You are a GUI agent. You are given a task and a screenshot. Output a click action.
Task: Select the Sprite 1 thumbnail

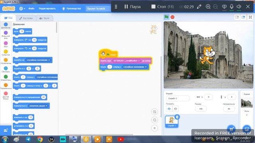(x=172, y=122)
